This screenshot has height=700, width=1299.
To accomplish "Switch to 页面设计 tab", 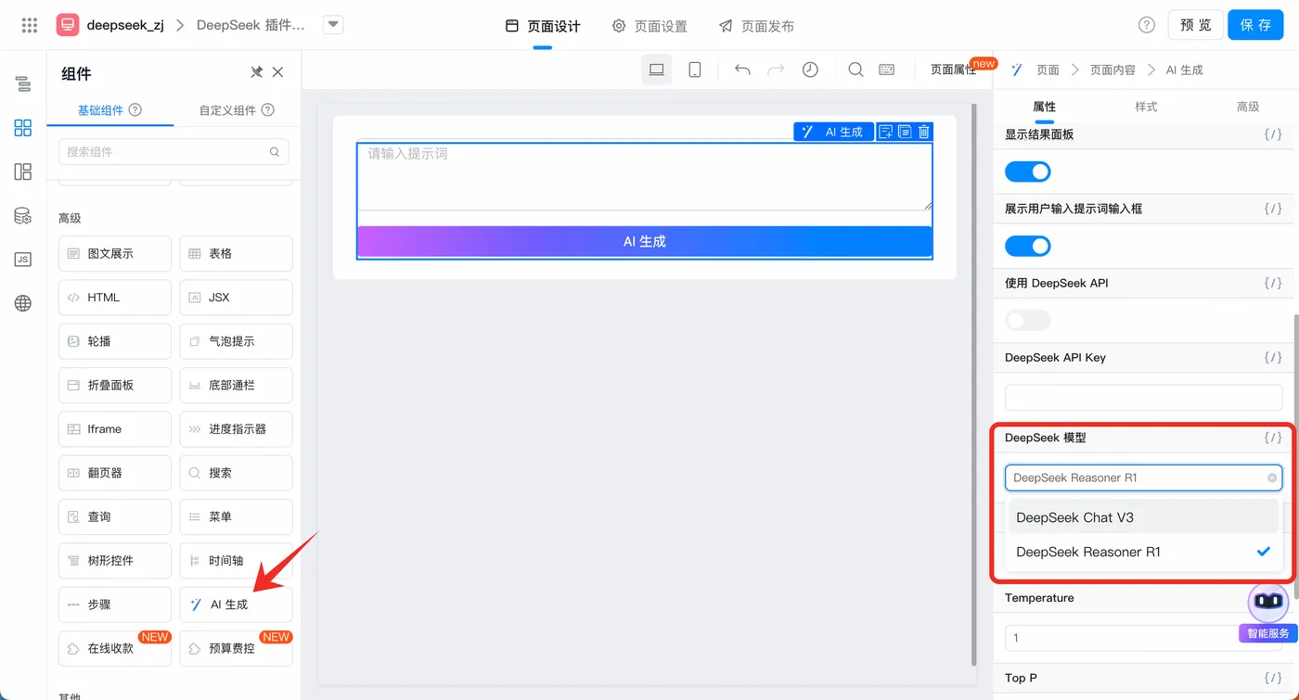I will 543,26.
